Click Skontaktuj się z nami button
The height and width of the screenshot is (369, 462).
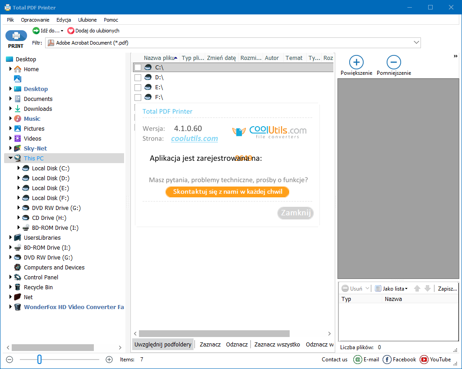(227, 192)
